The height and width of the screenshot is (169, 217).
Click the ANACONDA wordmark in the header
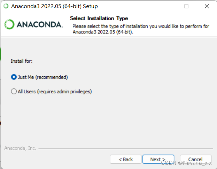click(39, 25)
